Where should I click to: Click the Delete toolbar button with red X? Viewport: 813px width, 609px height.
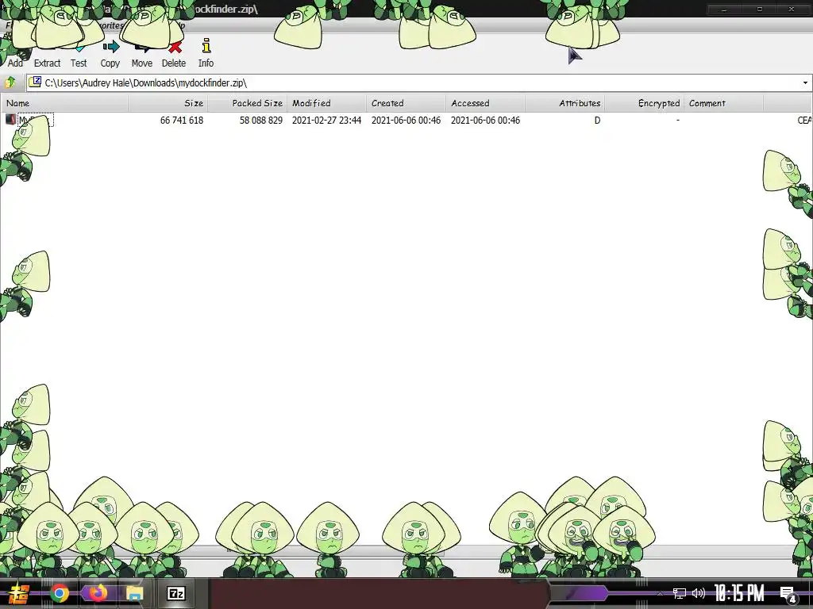174,53
